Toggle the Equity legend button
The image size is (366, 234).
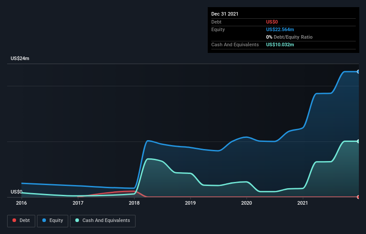point(53,221)
